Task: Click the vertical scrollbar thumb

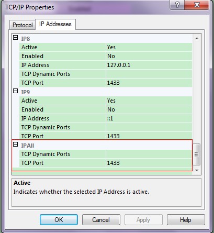Action: point(197,154)
